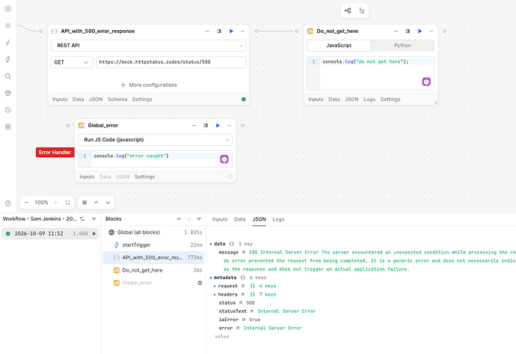This screenshot has height=354, width=516.
Task: Open the triggers lightning icon in left sidebar
Action: coord(8,59)
